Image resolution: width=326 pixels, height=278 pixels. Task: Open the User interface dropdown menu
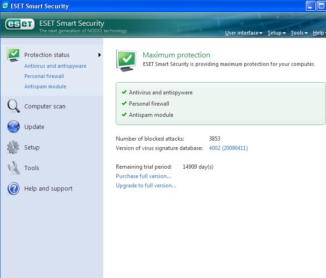click(244, 33)
